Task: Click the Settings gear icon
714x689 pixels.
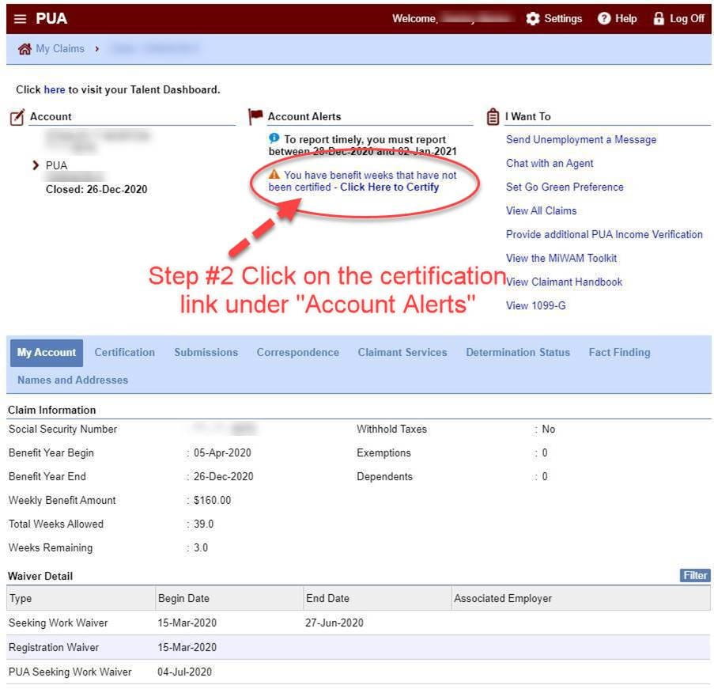Action: (x=532, y=19)
